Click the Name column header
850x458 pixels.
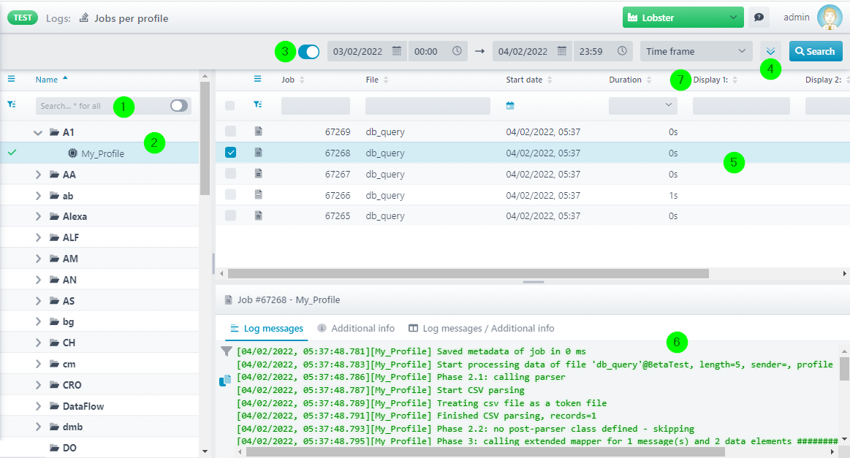(x=47, y=80)
